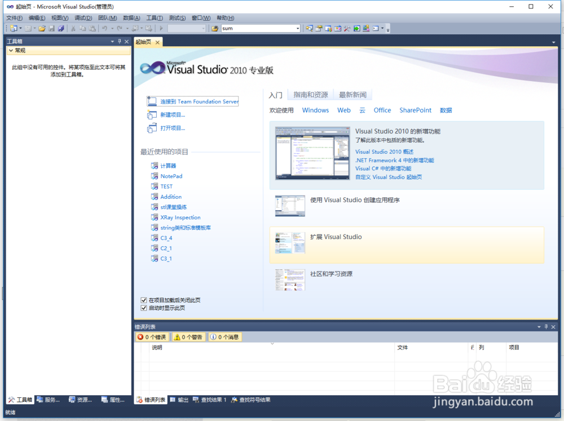Click the New Project toolbar icon

click(x=14, y=28)
